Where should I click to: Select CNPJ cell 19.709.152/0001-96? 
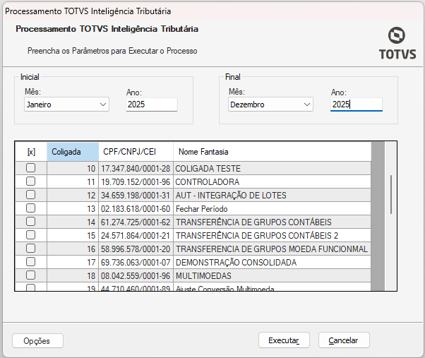click(x=136, y=182)
